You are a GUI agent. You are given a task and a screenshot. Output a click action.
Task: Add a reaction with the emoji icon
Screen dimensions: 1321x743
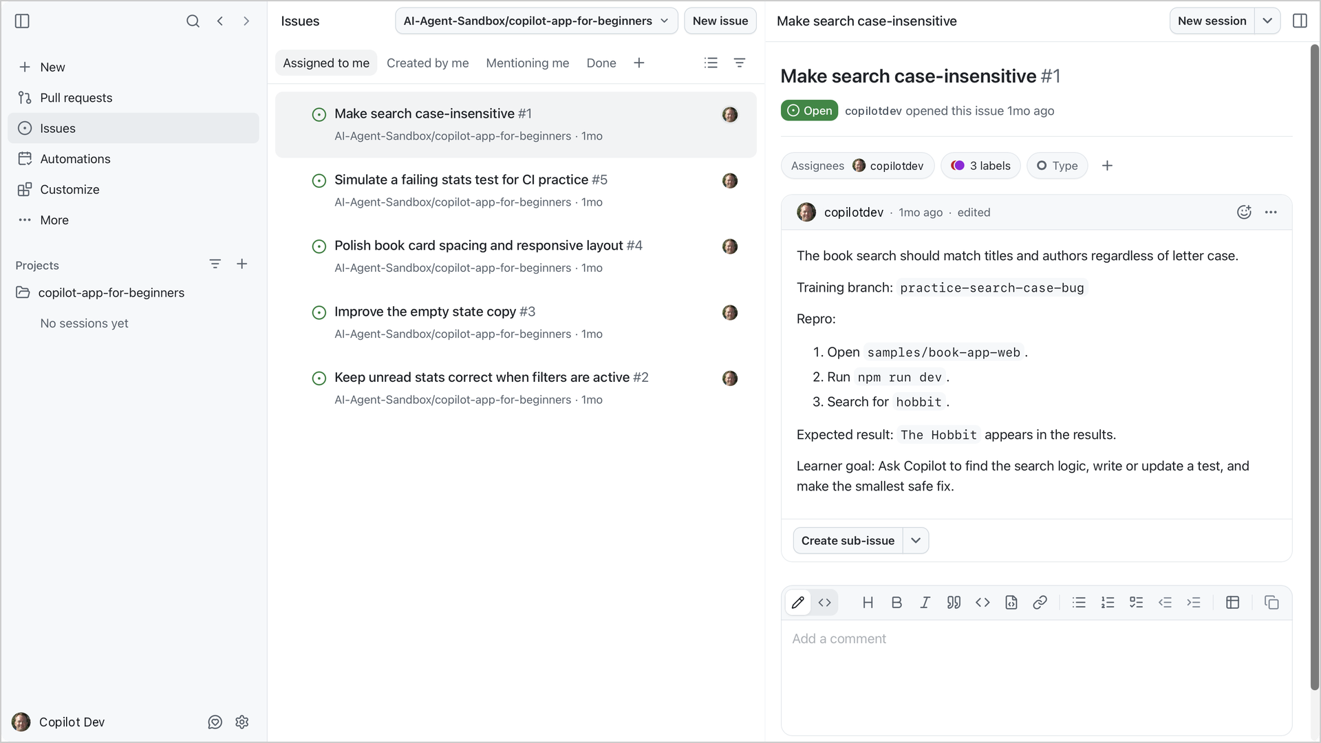pos(1244,213)
